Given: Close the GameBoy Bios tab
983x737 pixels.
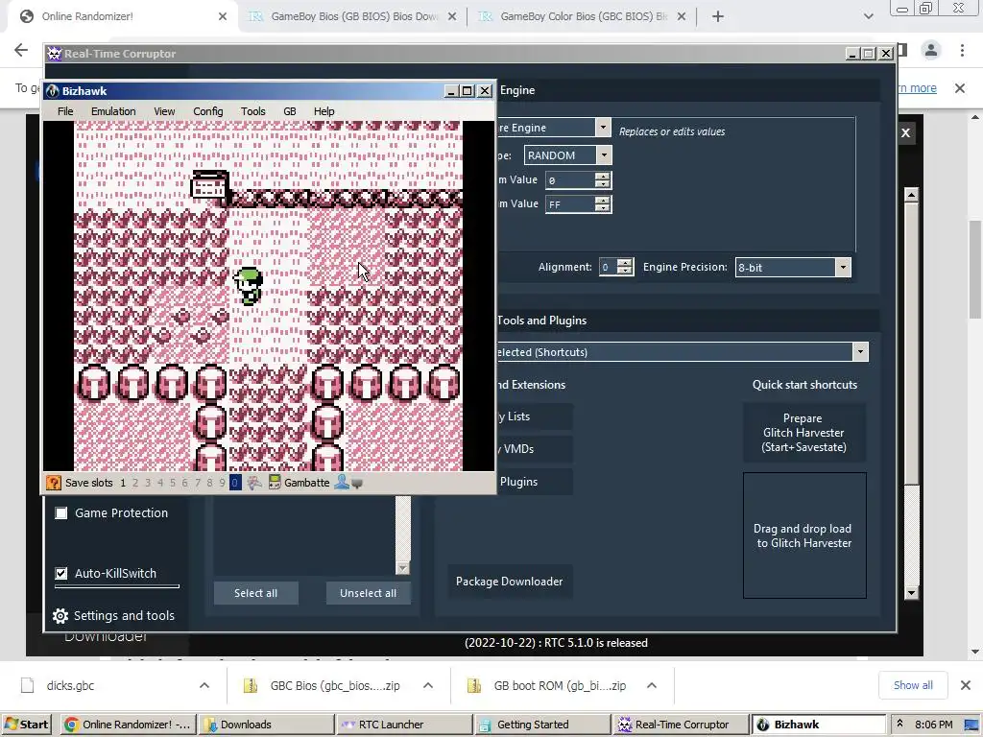Looking at the screenshot, I should [x=452, y=16].
